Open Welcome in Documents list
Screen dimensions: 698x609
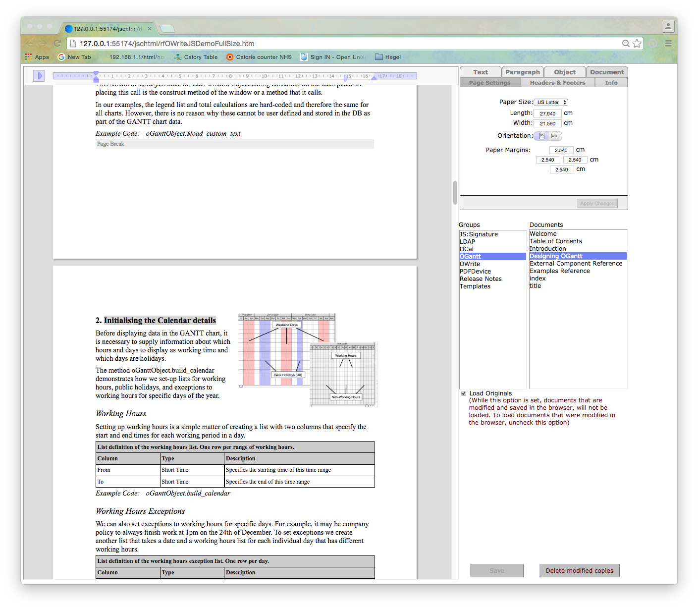click(578, 233)
